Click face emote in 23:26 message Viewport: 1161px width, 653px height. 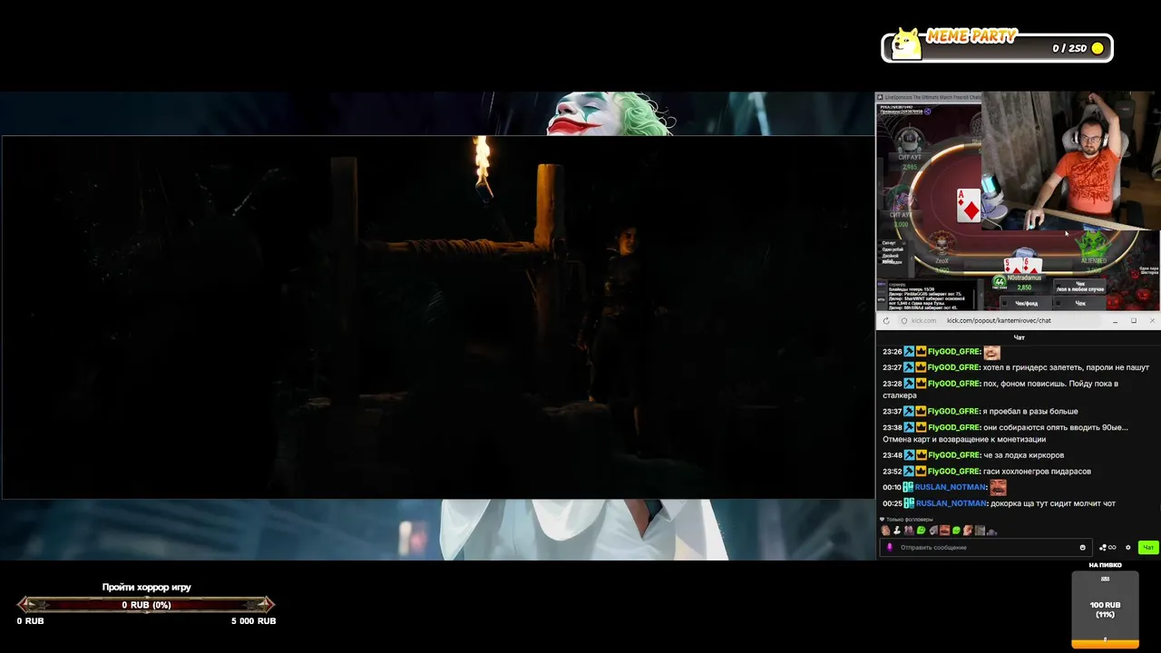991,352
